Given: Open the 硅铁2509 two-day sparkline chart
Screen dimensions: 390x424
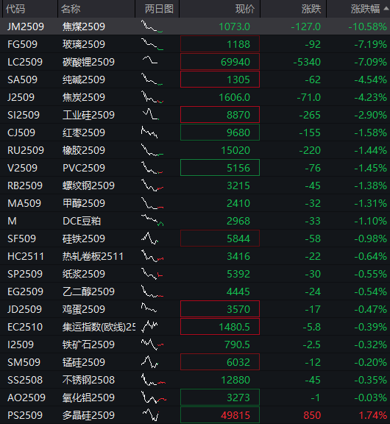Looking at the screenshot, I should tap(149, 239).
